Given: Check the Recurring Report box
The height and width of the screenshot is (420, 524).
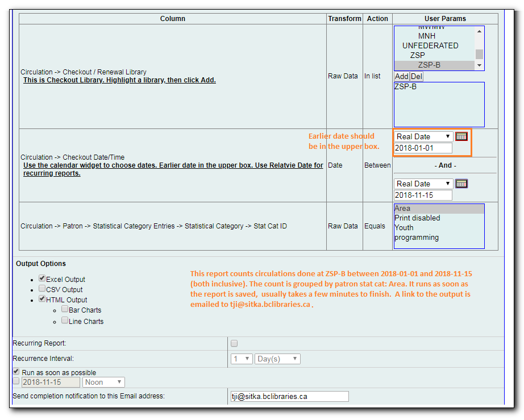Looking at the screenshot, I should pos(234,343).
